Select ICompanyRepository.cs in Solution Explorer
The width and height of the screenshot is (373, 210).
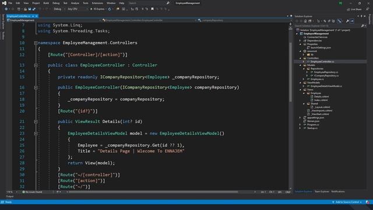pos(326,76)
